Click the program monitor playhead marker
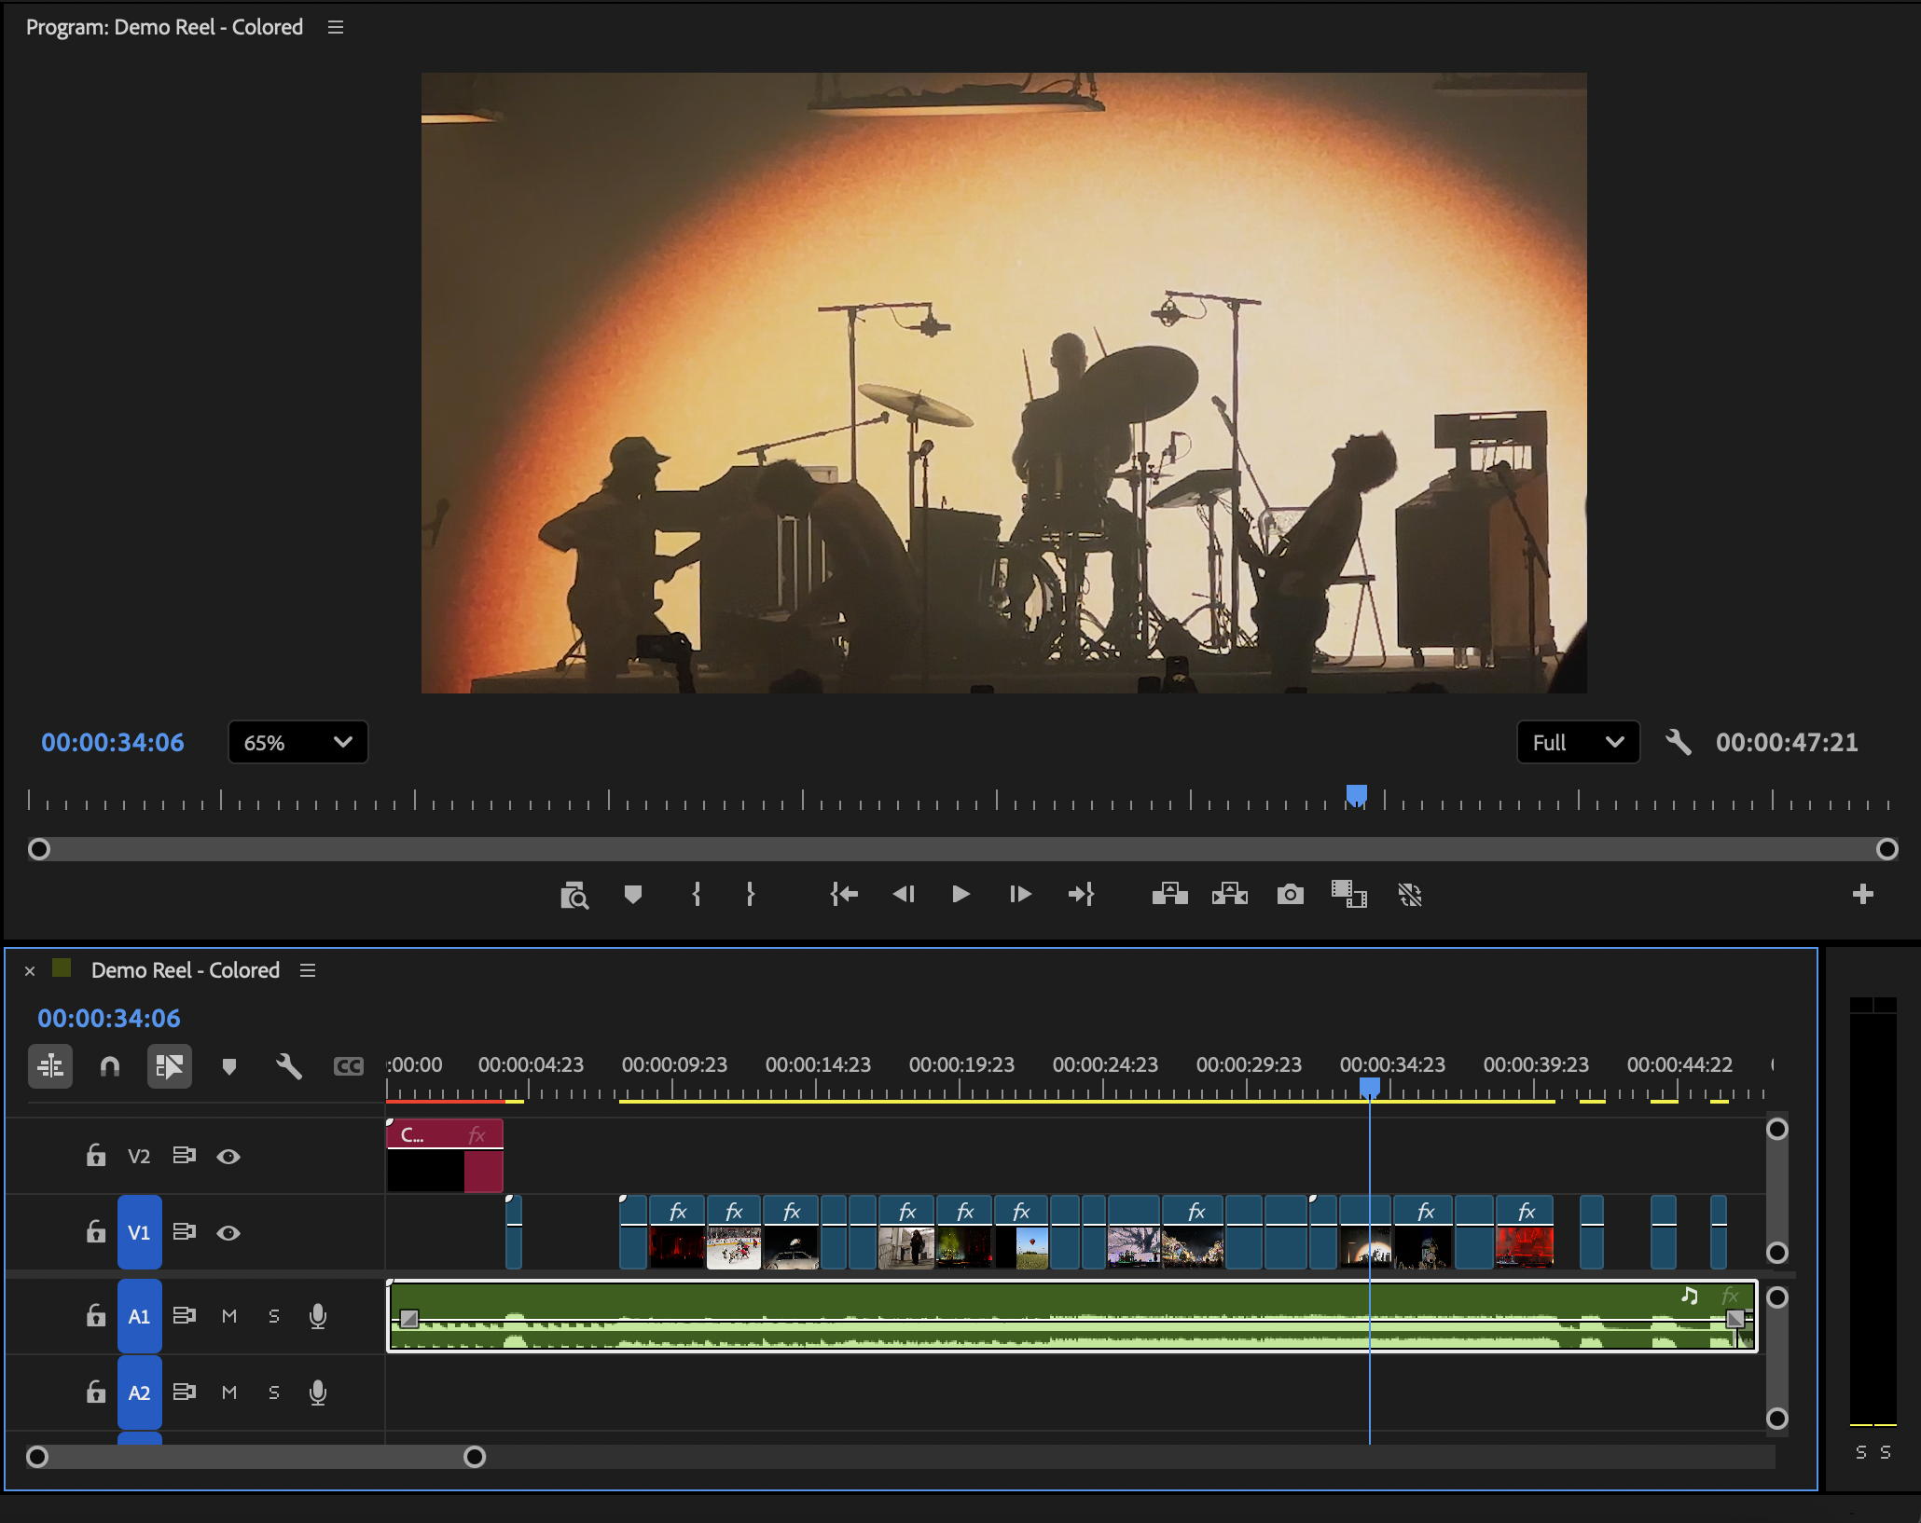Screen dimensions: 1921x1523 (x=1357, y=795)
